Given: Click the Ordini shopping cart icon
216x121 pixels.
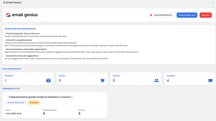Looking at the screenshot, I should pyautogui.click(x=102, y=80).
